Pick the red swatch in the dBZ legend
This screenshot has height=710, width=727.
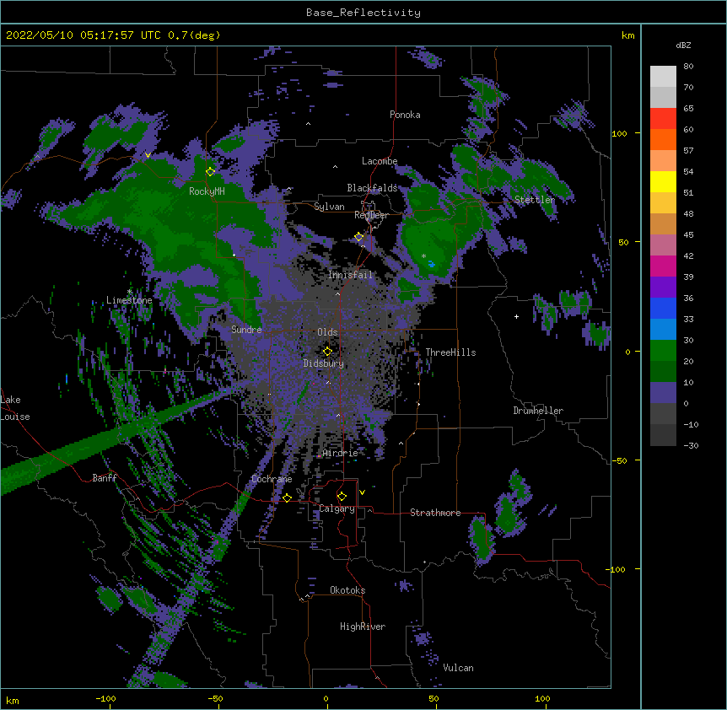click(663, 118)
